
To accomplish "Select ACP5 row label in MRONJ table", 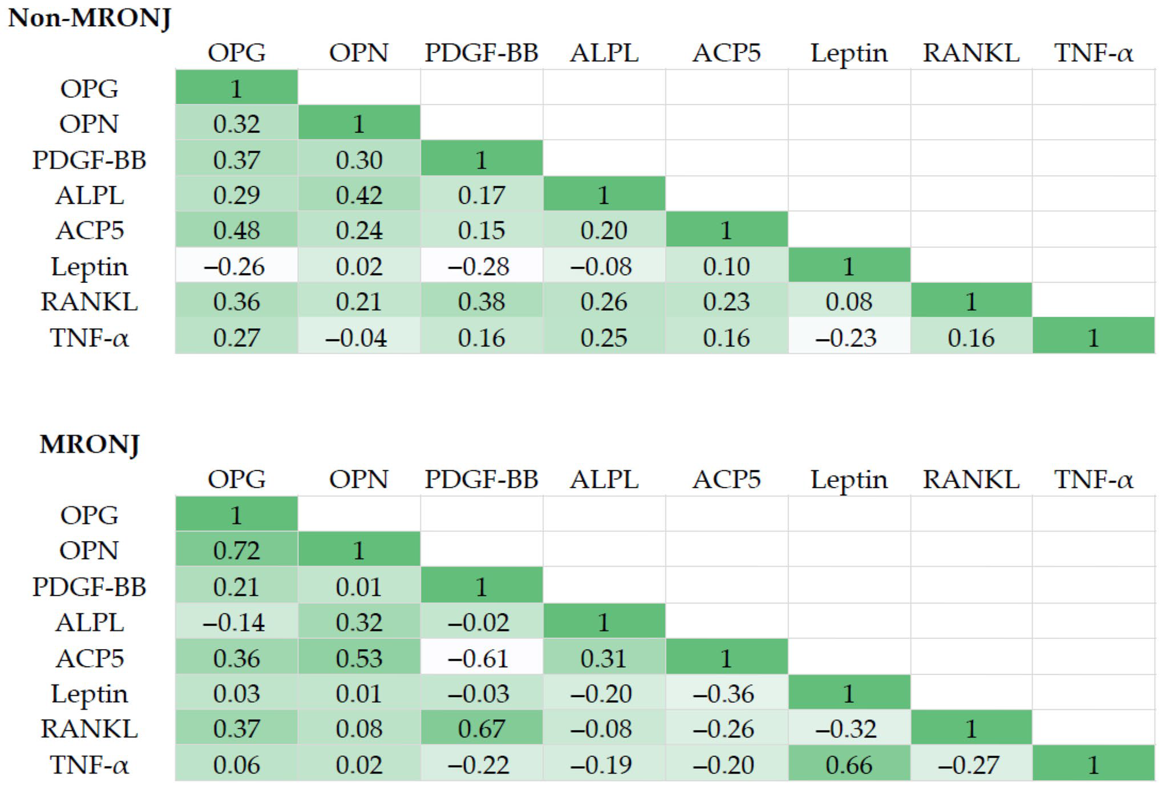I will (89, 658).
